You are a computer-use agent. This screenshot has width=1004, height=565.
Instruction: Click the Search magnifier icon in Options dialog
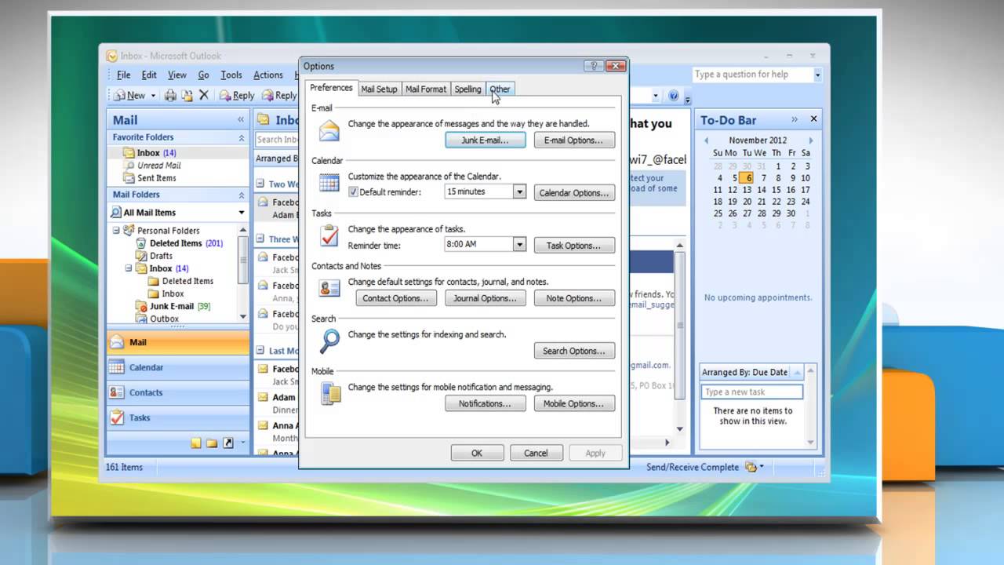tap(329, 341)
